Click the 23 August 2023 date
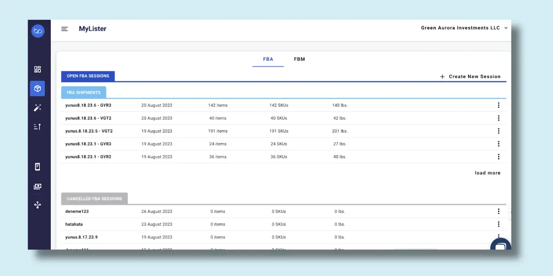Image resolution: width=553 pixels, height=276 pixels. (x=157, y=224)
